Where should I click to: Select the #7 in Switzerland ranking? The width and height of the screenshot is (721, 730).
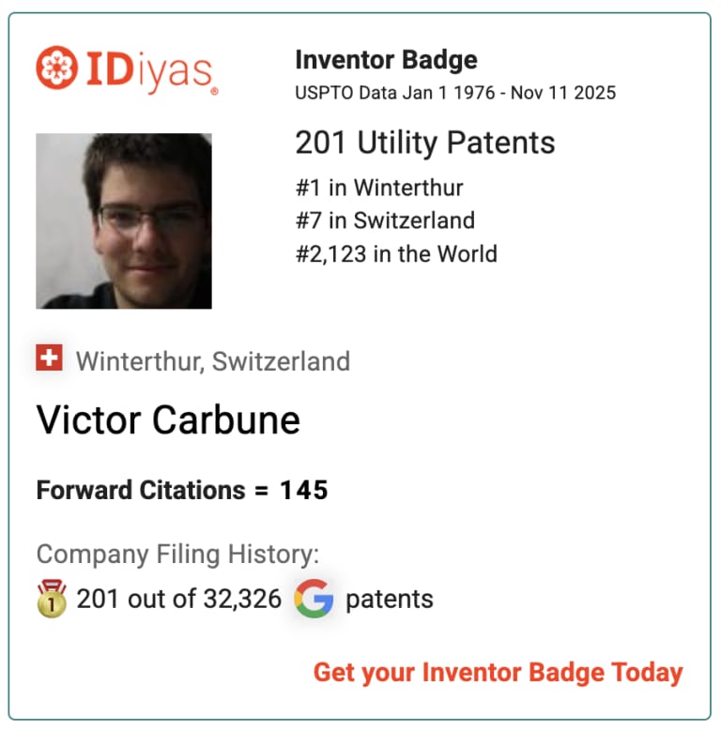(385, 221)
